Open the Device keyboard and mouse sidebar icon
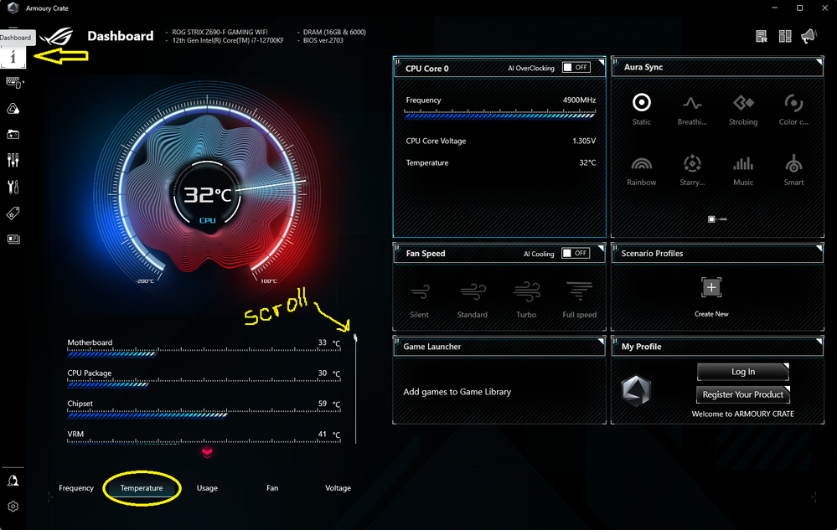Image resolution: width=837 pixels, height=530 pixels. (x=14, y=83)
